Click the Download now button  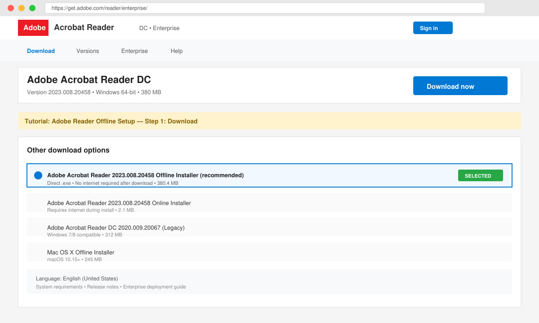tap(460, 86)
